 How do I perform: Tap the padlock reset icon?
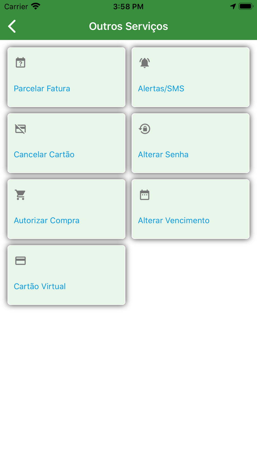pyautogui.click(x=145, y=129)
